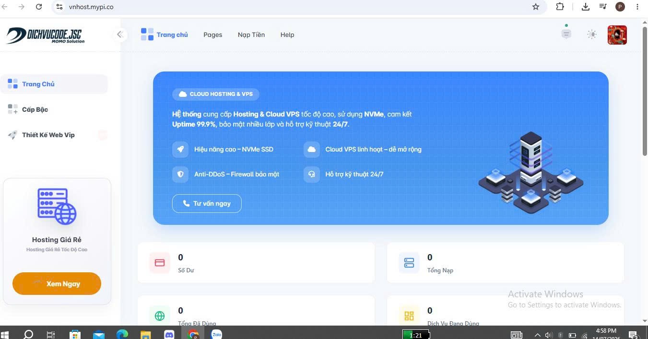Open the Pages menu

coord(212,35)
